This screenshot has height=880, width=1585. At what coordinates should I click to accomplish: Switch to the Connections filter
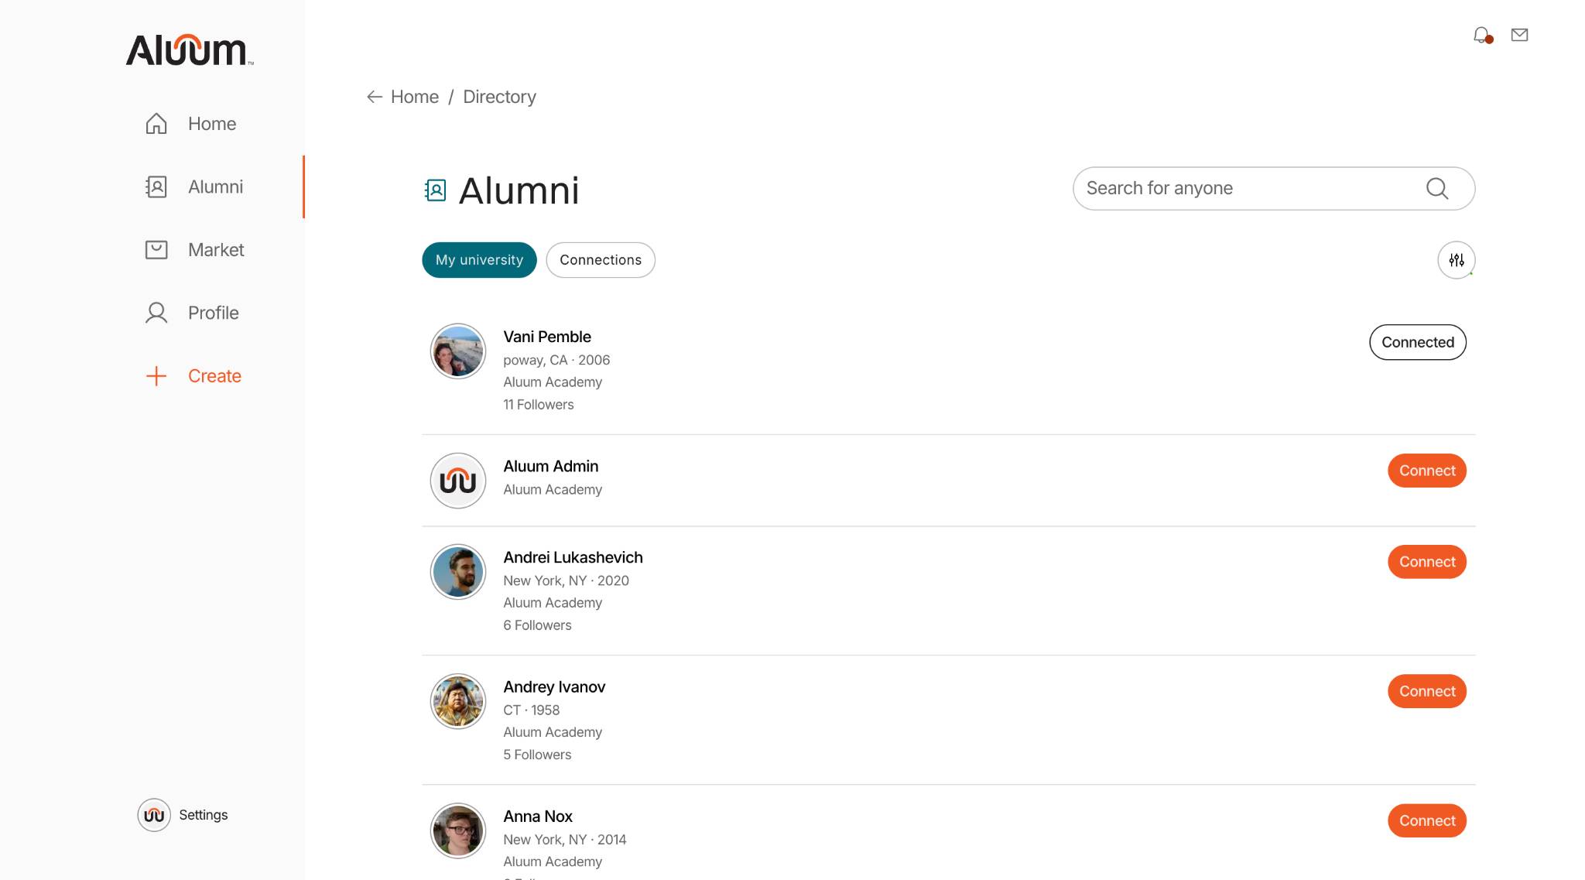tap(601, 260)
